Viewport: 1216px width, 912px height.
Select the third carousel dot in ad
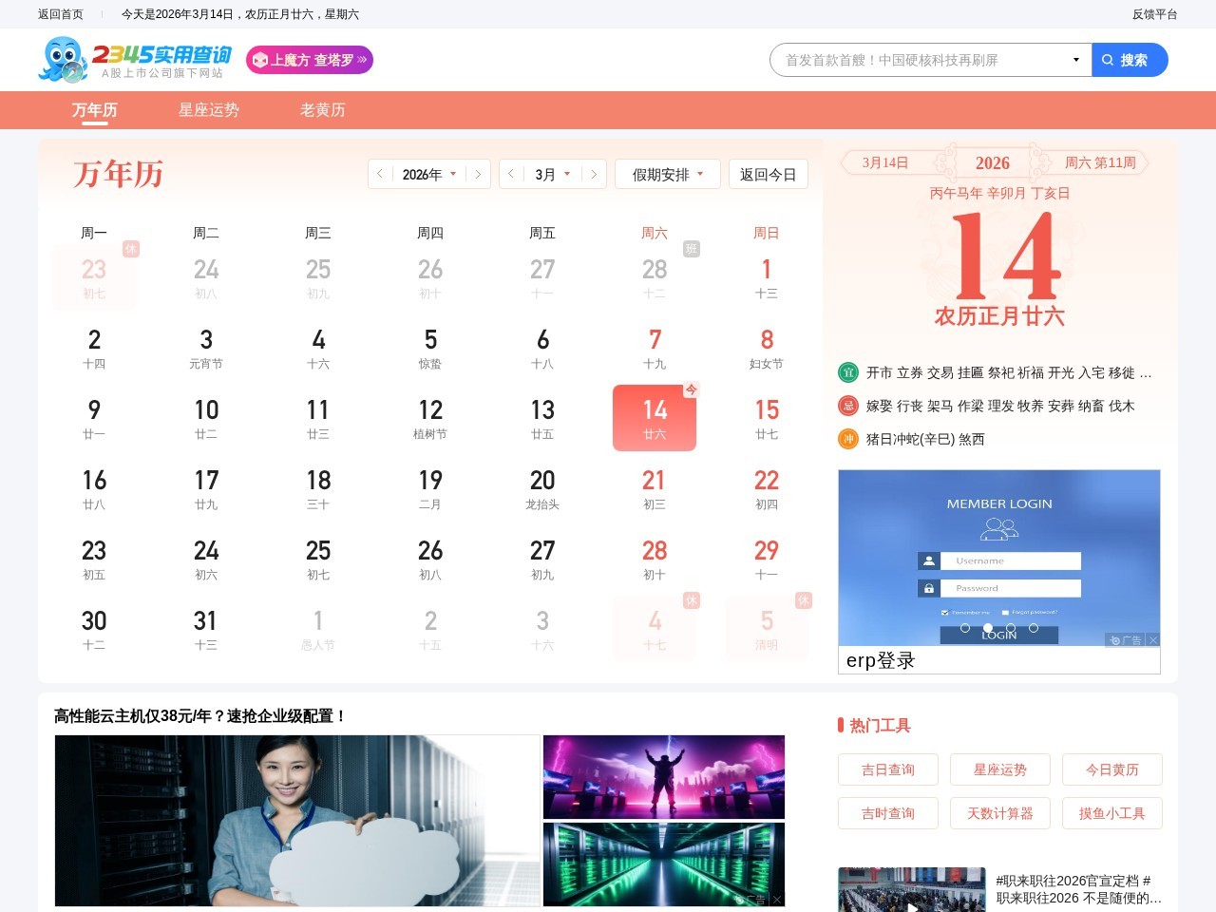point(1011,628)
